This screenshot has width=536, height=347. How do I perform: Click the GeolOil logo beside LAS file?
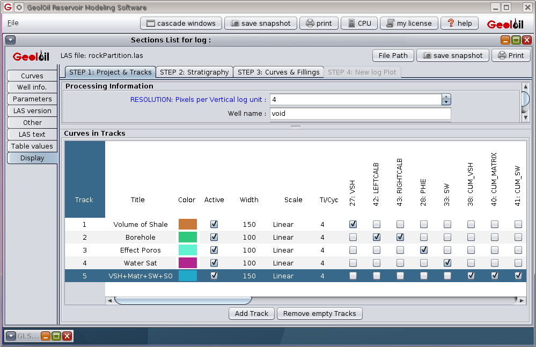click(31, 56)
